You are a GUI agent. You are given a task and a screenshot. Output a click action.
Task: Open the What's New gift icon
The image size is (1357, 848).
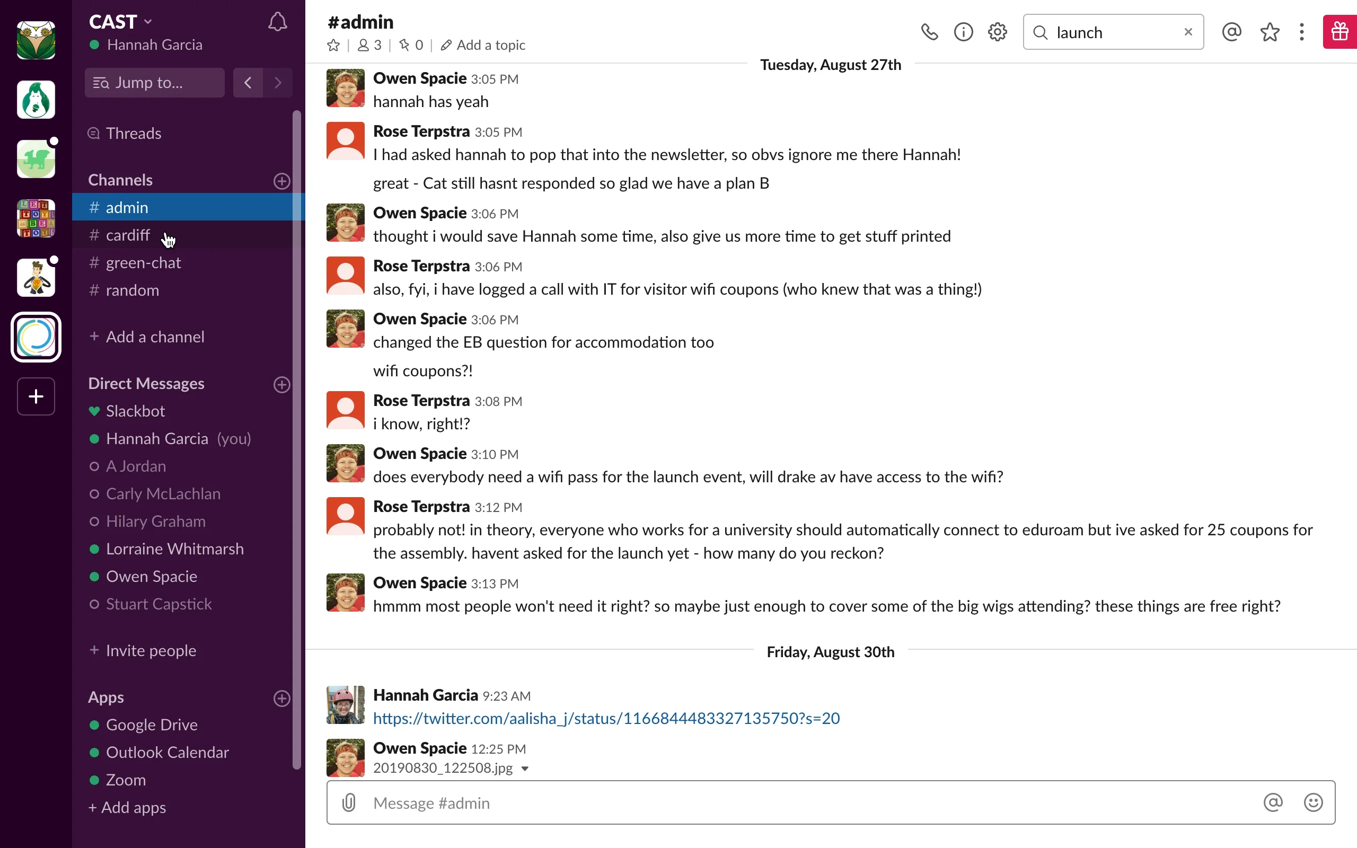1340,32
